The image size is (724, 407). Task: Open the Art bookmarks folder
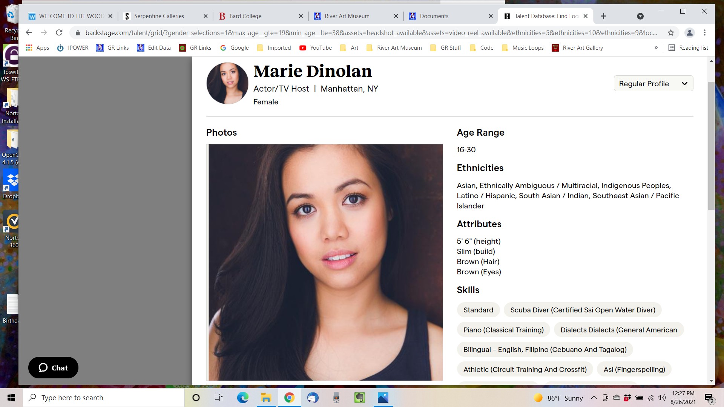click(349, 48)
